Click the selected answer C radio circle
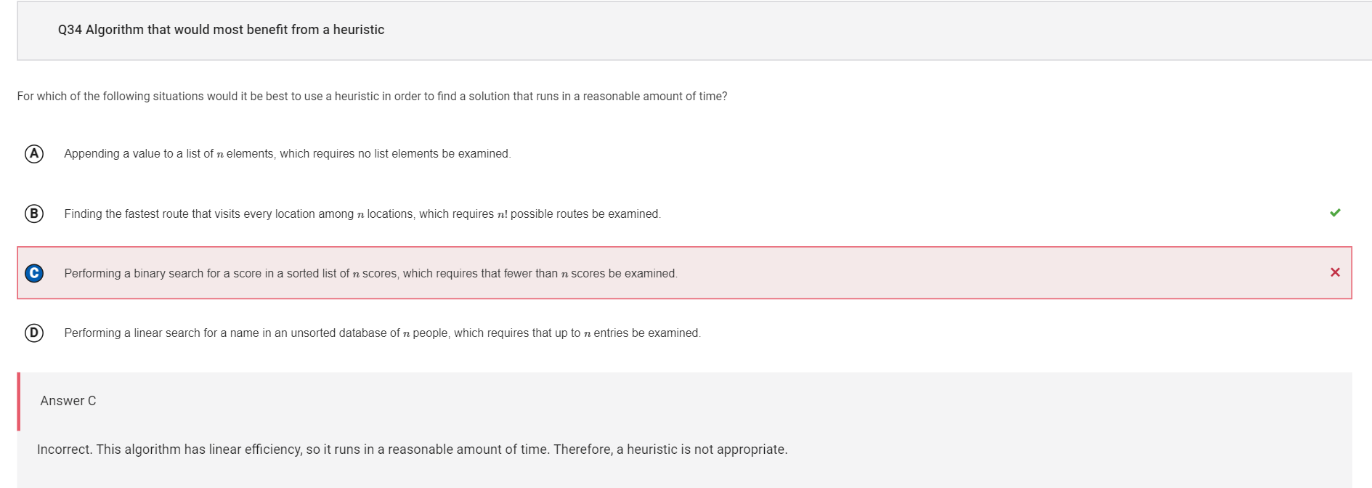This screenshot has height=488, width=1372. click(34, 273)
